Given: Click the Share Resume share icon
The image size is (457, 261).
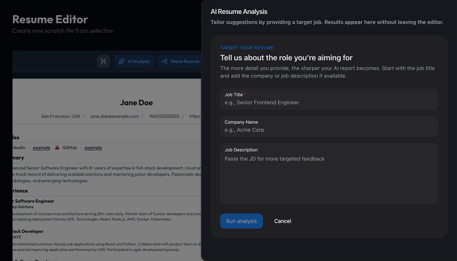Looking at the screenshot, I should coord(165,61).
